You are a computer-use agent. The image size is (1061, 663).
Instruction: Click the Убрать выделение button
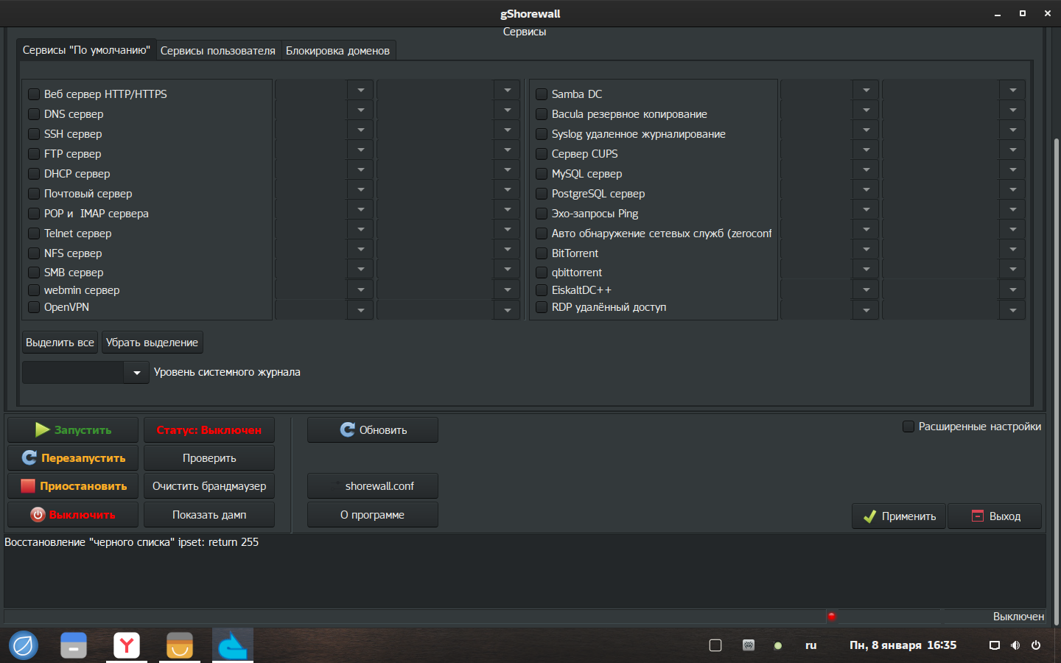click(x=152, y=343)
